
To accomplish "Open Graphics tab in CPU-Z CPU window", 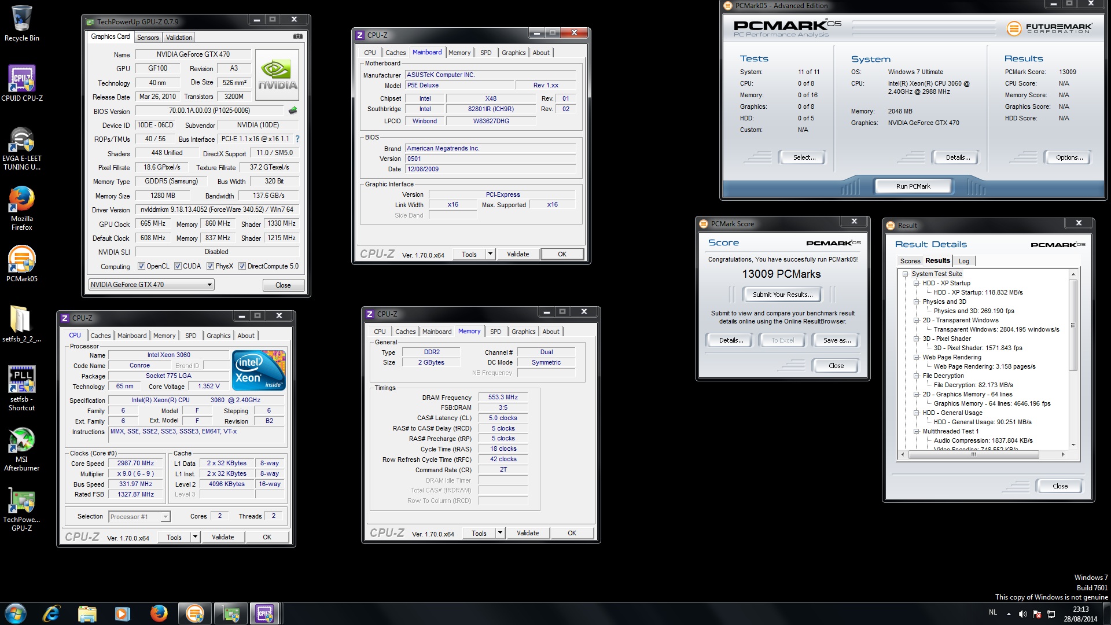I will click(218, 336).
